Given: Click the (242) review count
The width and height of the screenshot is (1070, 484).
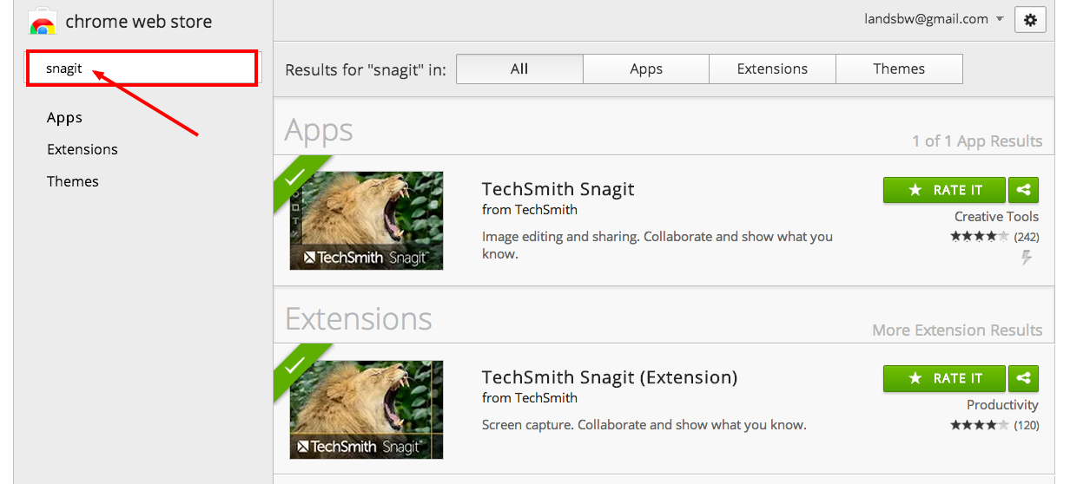Looking at the screenshot, I should coord(1027,237).
